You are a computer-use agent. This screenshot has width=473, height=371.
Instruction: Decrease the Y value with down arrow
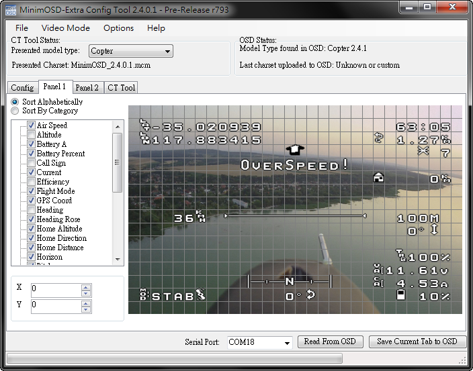click(86, 309)
